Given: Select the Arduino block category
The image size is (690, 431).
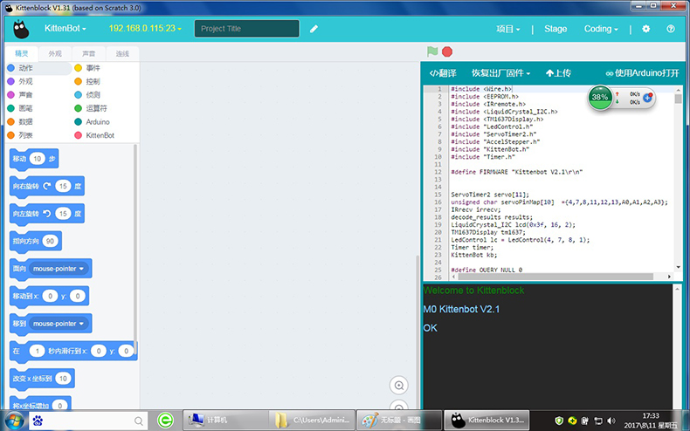Looking at the screenshot, I should (97, 122).
